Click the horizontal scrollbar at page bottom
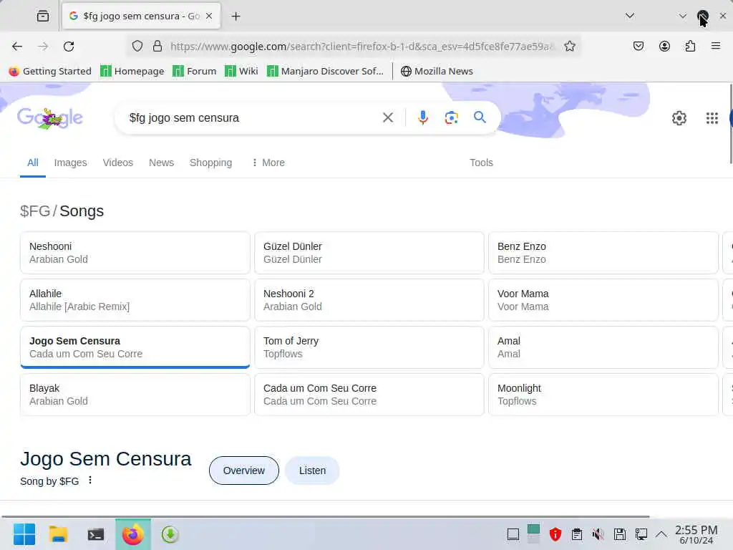This screenshot has width=733, height=550. 326,517
